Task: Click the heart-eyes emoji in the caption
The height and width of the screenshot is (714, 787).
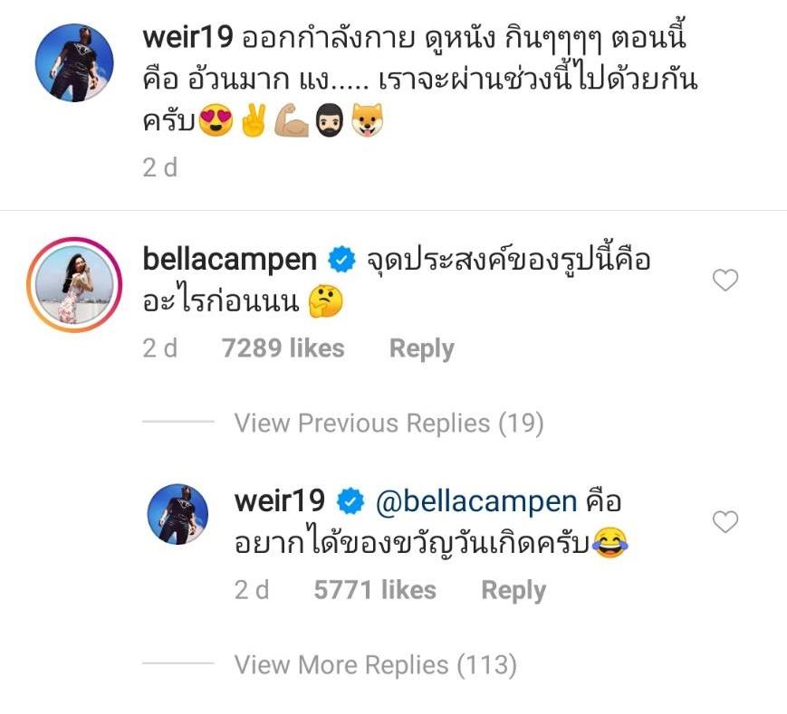Action: [216, 120]
